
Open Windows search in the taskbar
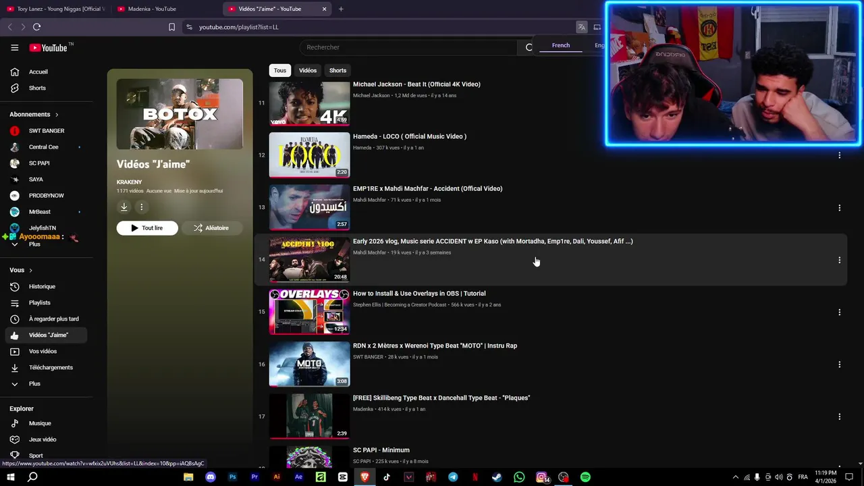(32, 477)
